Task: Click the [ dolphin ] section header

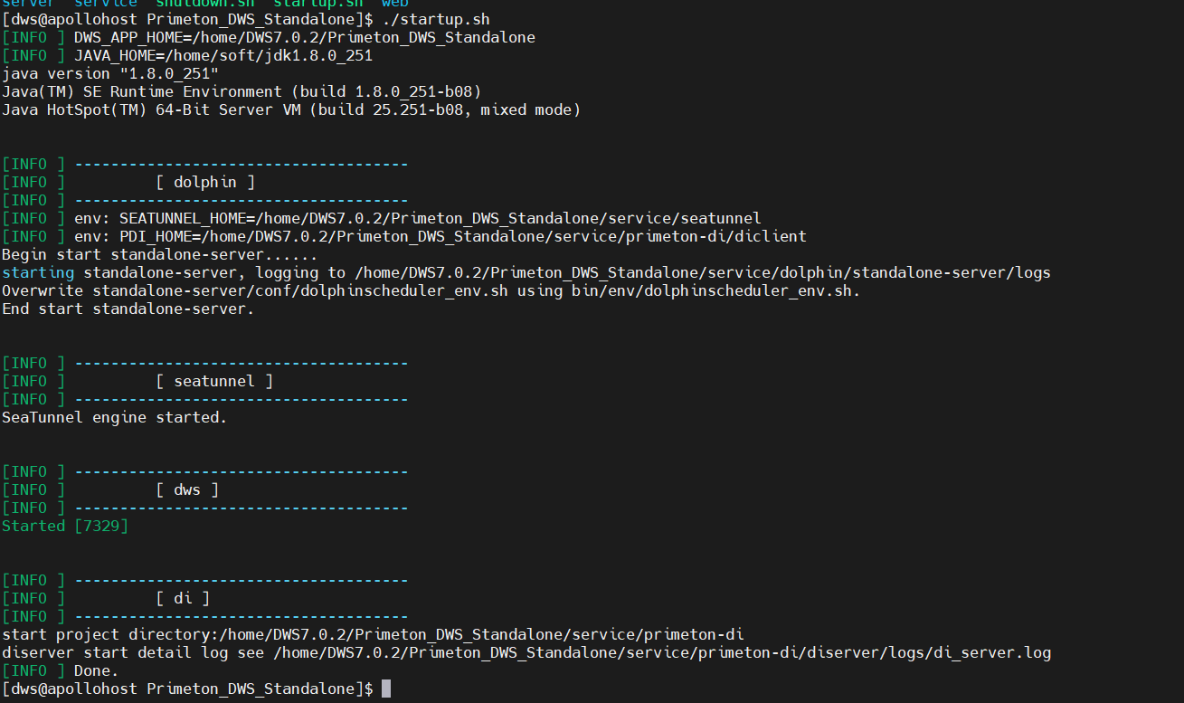Action: tap(205, 182)
